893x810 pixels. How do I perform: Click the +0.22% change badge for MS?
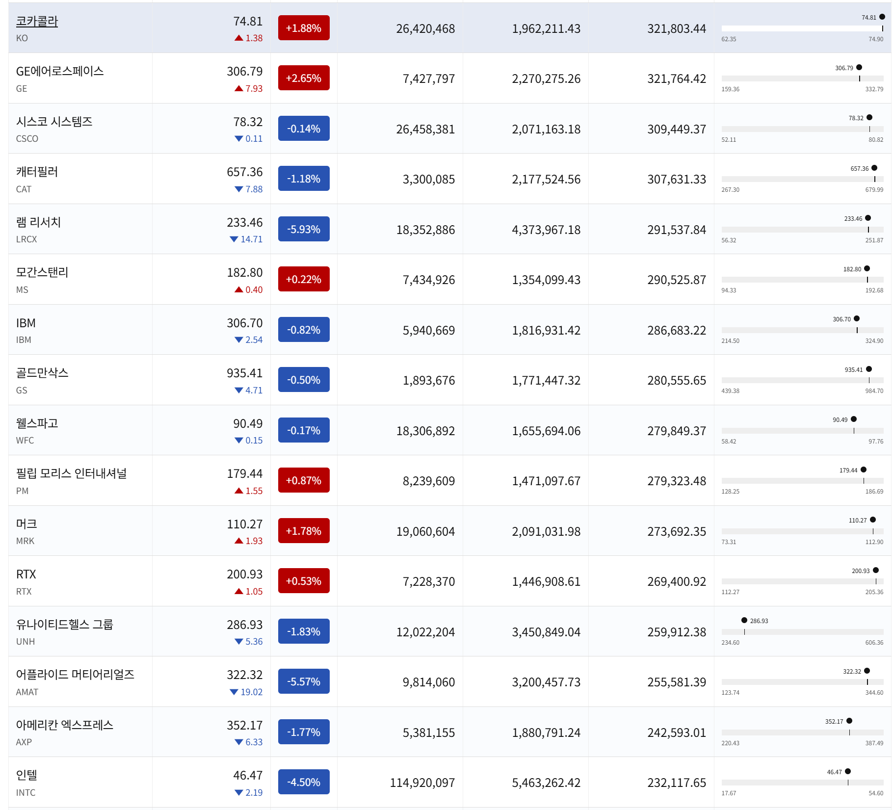coord(304,279)
